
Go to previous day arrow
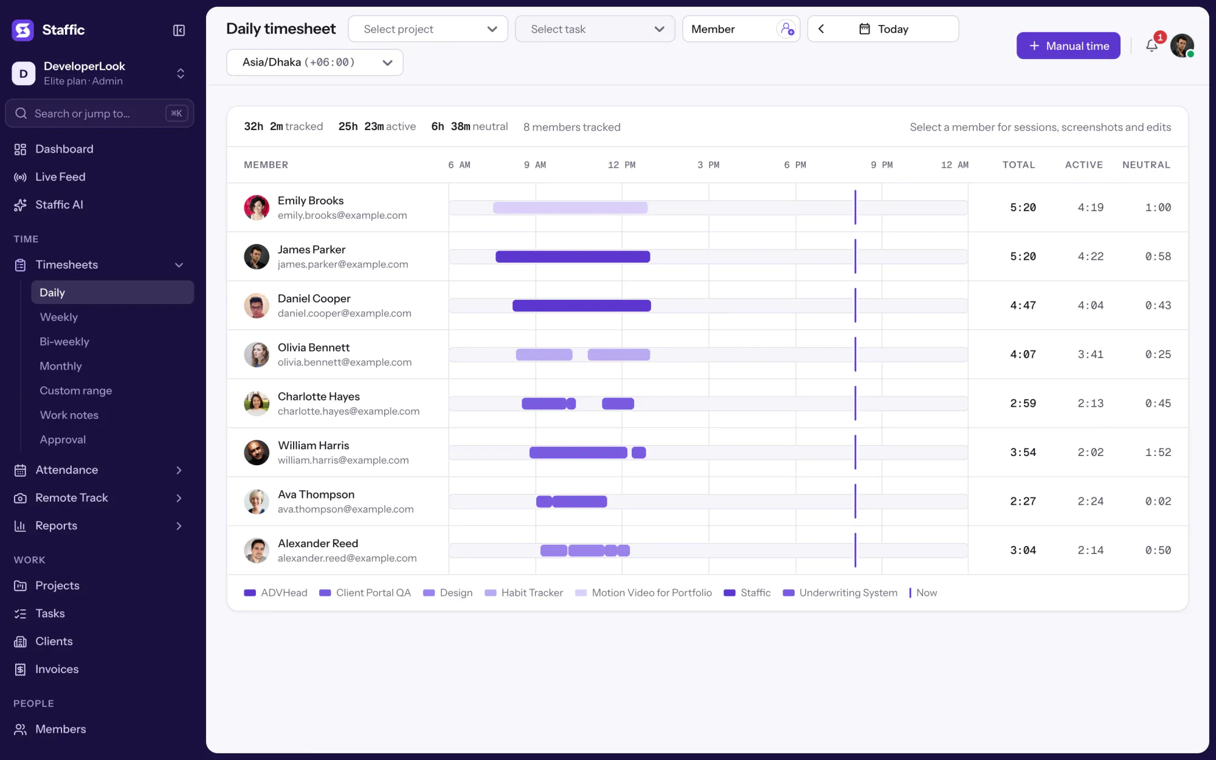[x=821, y=29]
